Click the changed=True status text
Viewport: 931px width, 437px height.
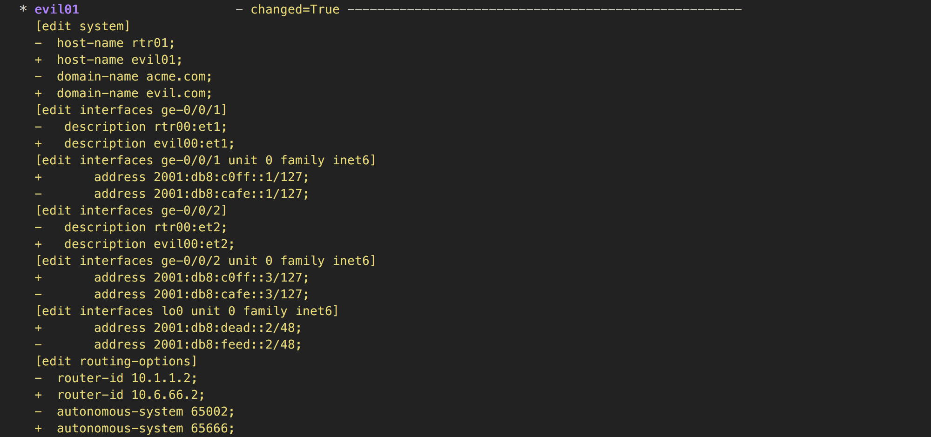coord(295,9)
